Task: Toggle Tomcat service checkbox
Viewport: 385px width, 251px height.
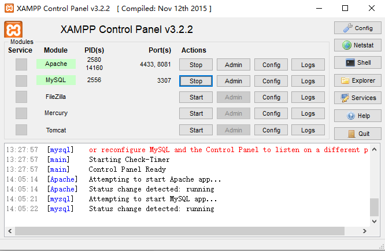Action: point(21,130)
